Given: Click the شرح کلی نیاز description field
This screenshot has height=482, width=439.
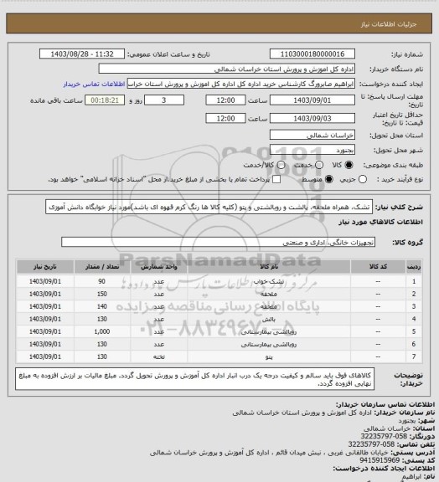Looking at the screenshot, I should click(x=209, y=207).
